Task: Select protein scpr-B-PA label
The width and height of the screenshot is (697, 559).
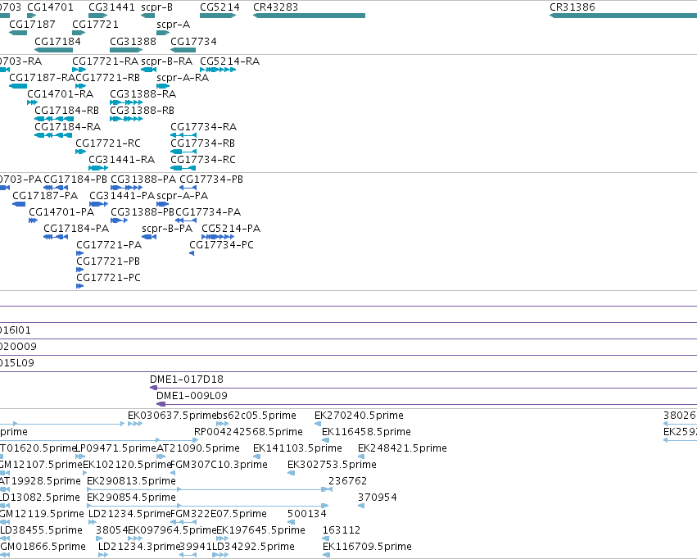Action: click(167, 229)
